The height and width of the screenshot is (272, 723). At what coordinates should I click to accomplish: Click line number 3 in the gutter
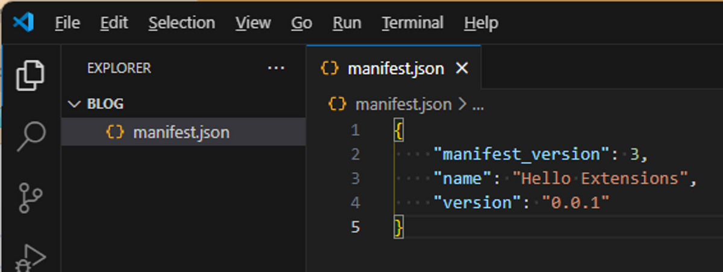click(354, 179)
